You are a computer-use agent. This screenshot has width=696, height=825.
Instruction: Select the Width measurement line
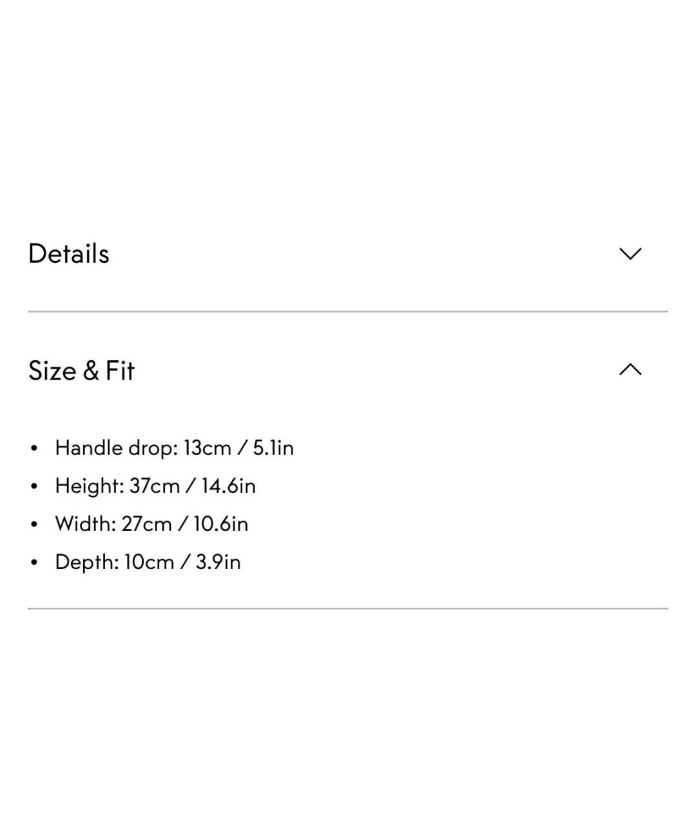(x=151, y=524)
